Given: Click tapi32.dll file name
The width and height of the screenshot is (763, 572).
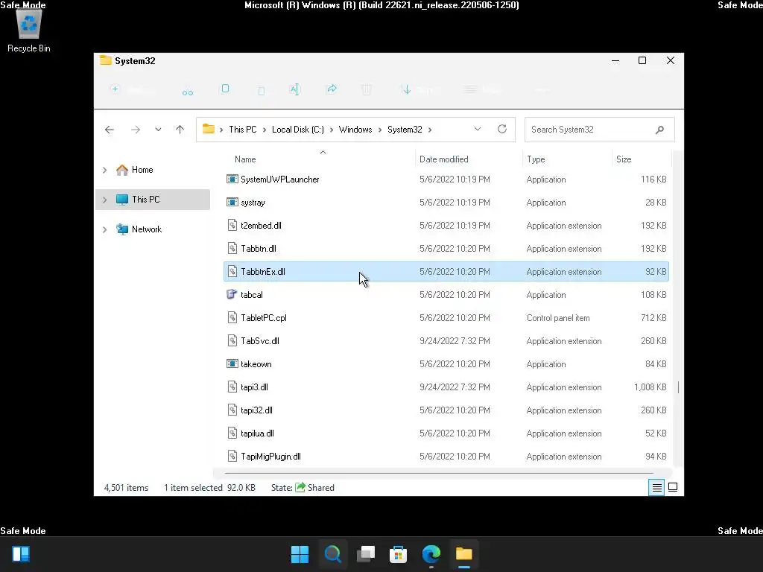Looking at the screenshot, I should [x=256, y=410].
